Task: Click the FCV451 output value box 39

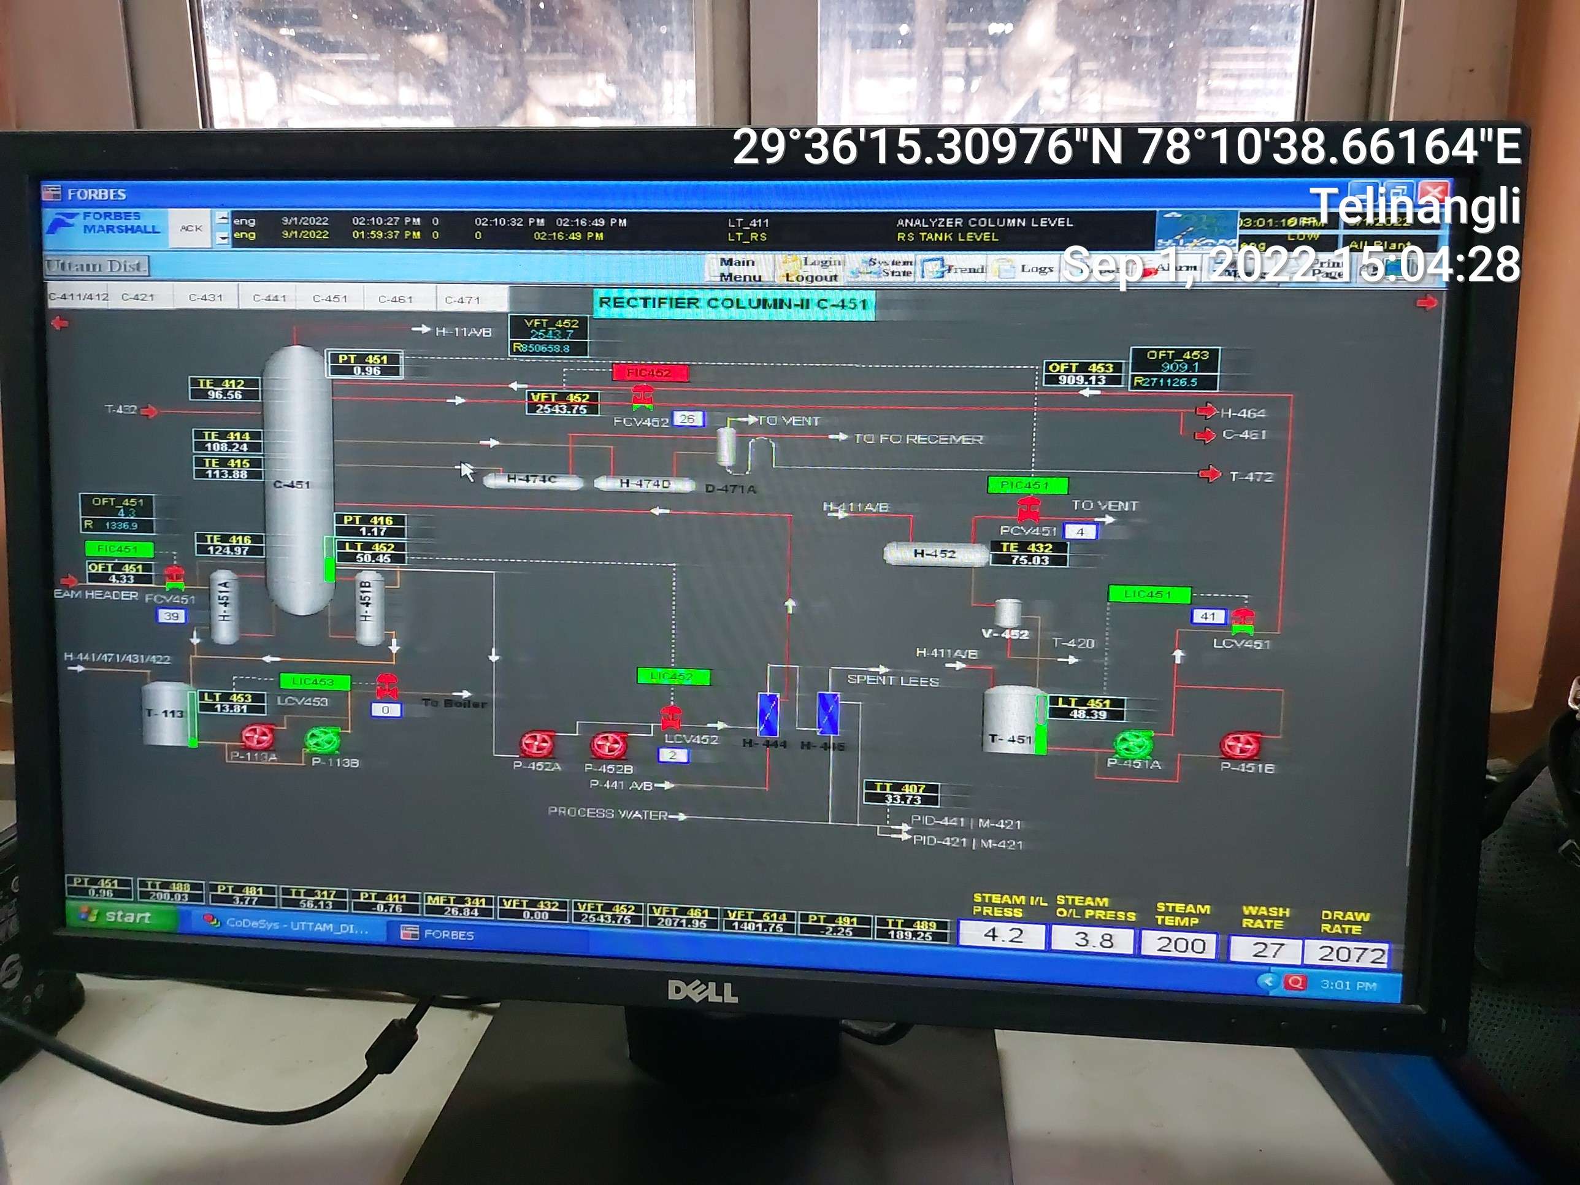Action: 171,616
